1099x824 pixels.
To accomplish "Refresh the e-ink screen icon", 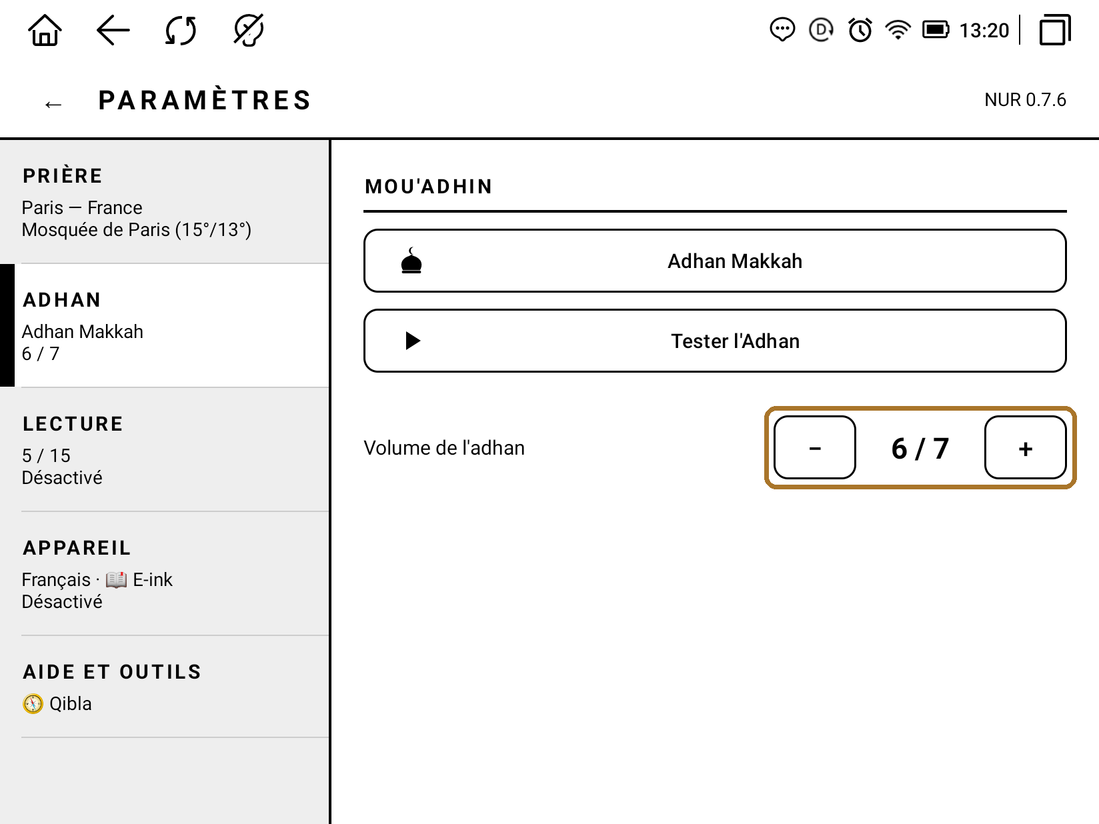I will pyautogui.click(x=181, y=31).
